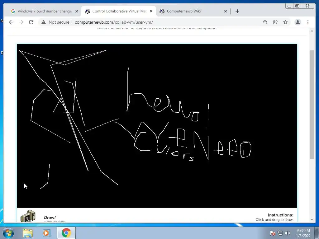
Task: Bookmark this page with the star icon
Action: (x=285, y=22)
